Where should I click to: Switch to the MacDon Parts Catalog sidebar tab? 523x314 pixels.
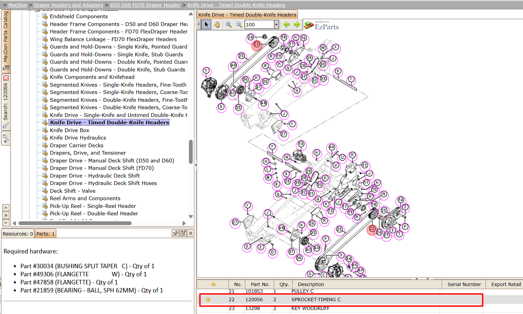6,41
